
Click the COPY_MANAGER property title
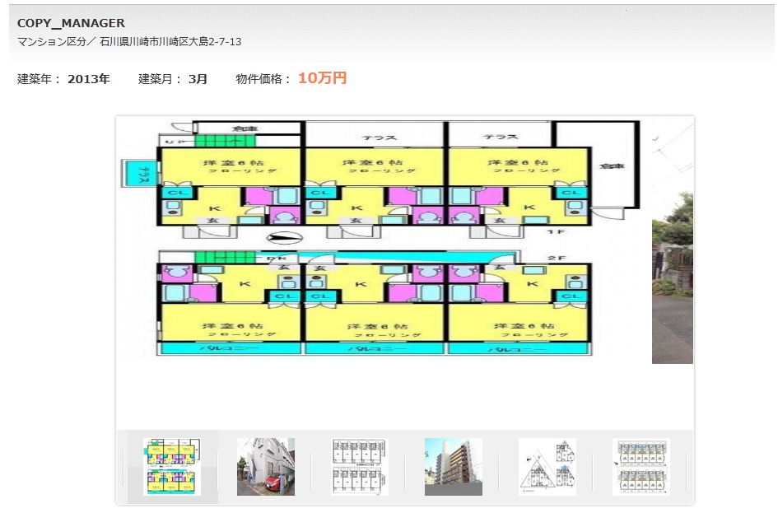(71, 23)
